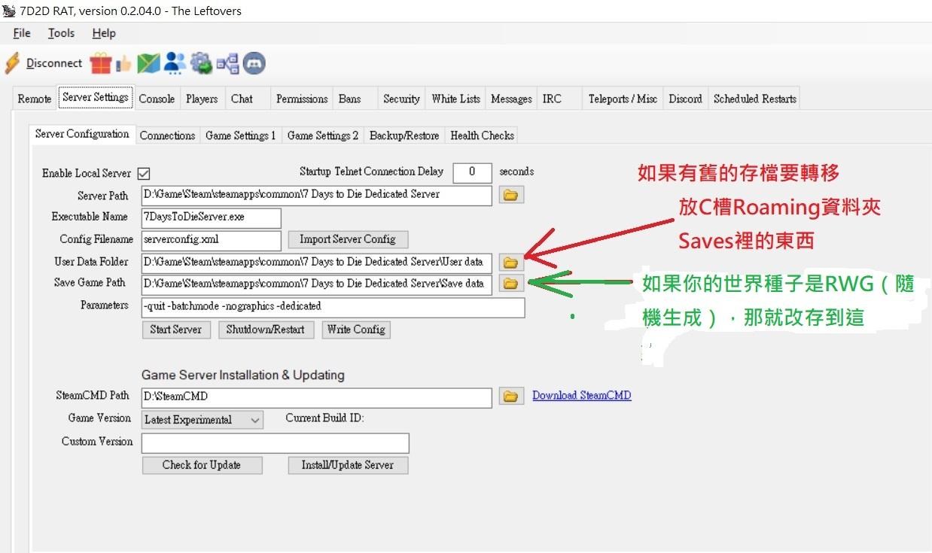Click the Import Server Config button

347,239
